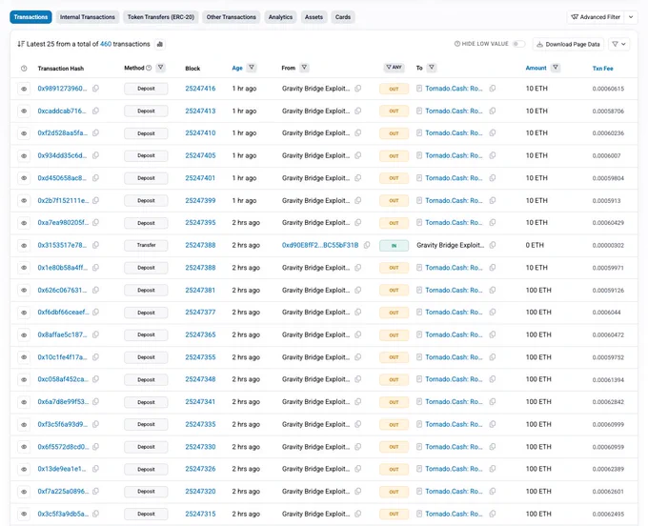Open transaction 0xf3c5f6a93d9 details
This screenshot has width=648, height=526.
[x=62, y=424]
